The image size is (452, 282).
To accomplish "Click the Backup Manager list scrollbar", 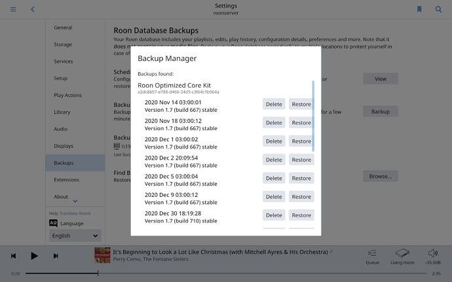I will pos(313,116).
